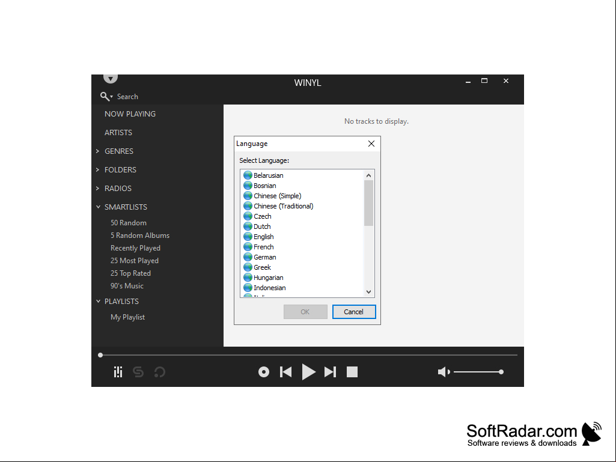Open the 90's Music smartlist
This screenshot has width=616, height=462.
pos(127,285)
